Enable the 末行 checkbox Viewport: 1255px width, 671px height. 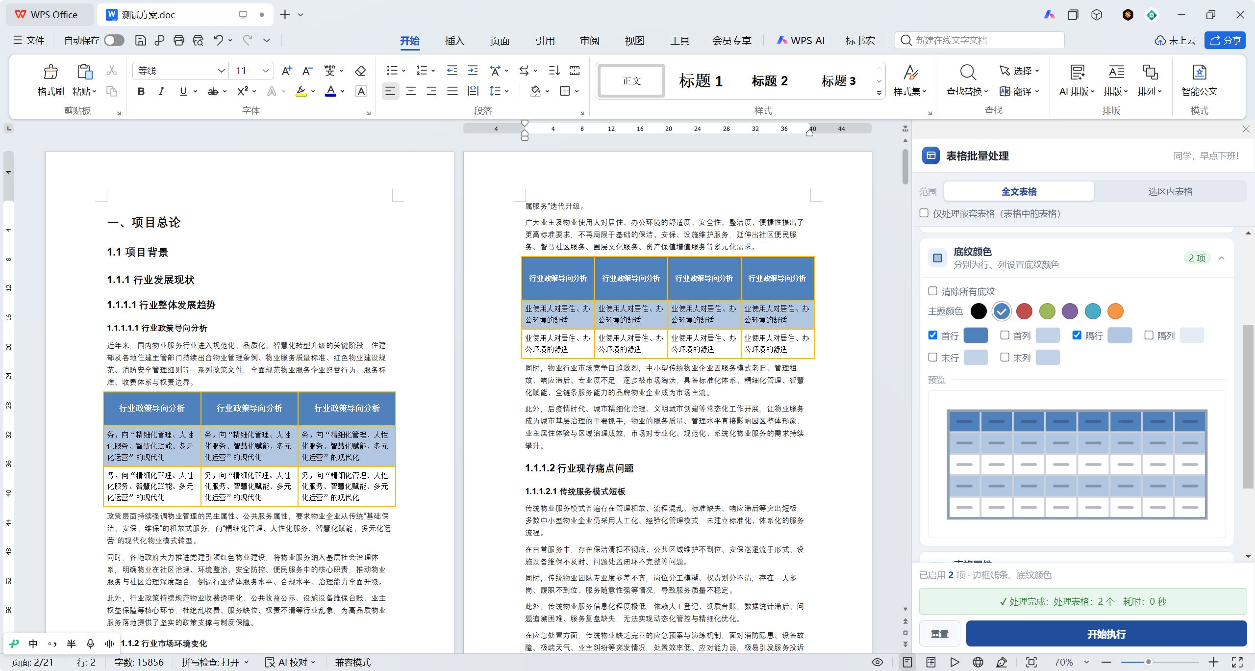[x=933, y=358]
